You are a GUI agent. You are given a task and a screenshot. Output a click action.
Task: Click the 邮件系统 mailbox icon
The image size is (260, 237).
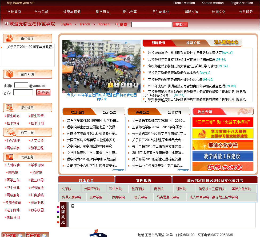pyautogui.click(x=9, y=74)
